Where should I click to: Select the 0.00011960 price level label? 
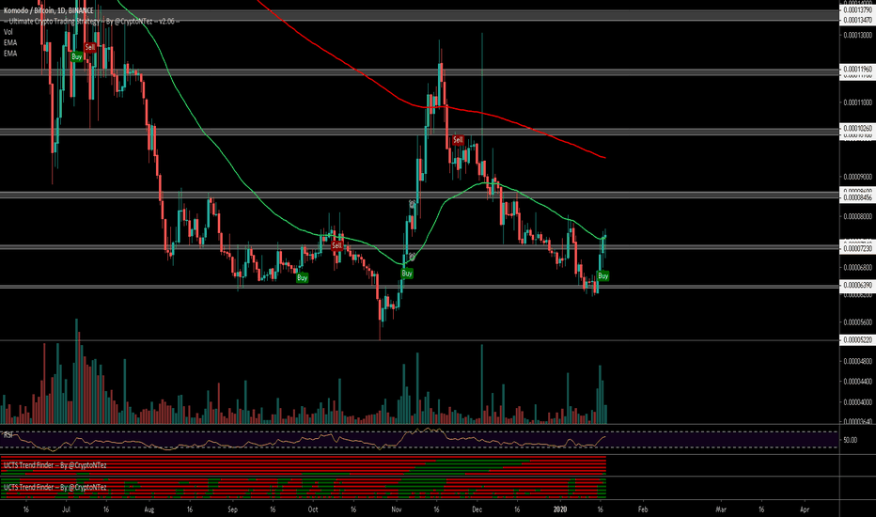point(857,70)
